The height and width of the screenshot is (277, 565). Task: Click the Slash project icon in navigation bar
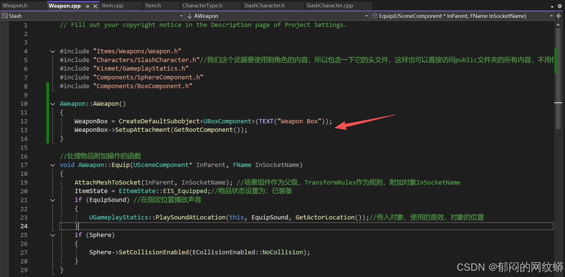[5, 16]
